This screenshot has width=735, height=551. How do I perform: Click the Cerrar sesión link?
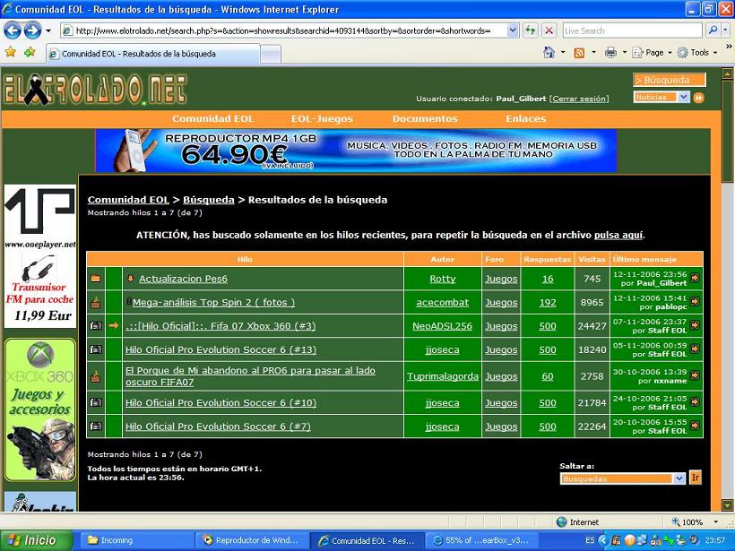579,99
